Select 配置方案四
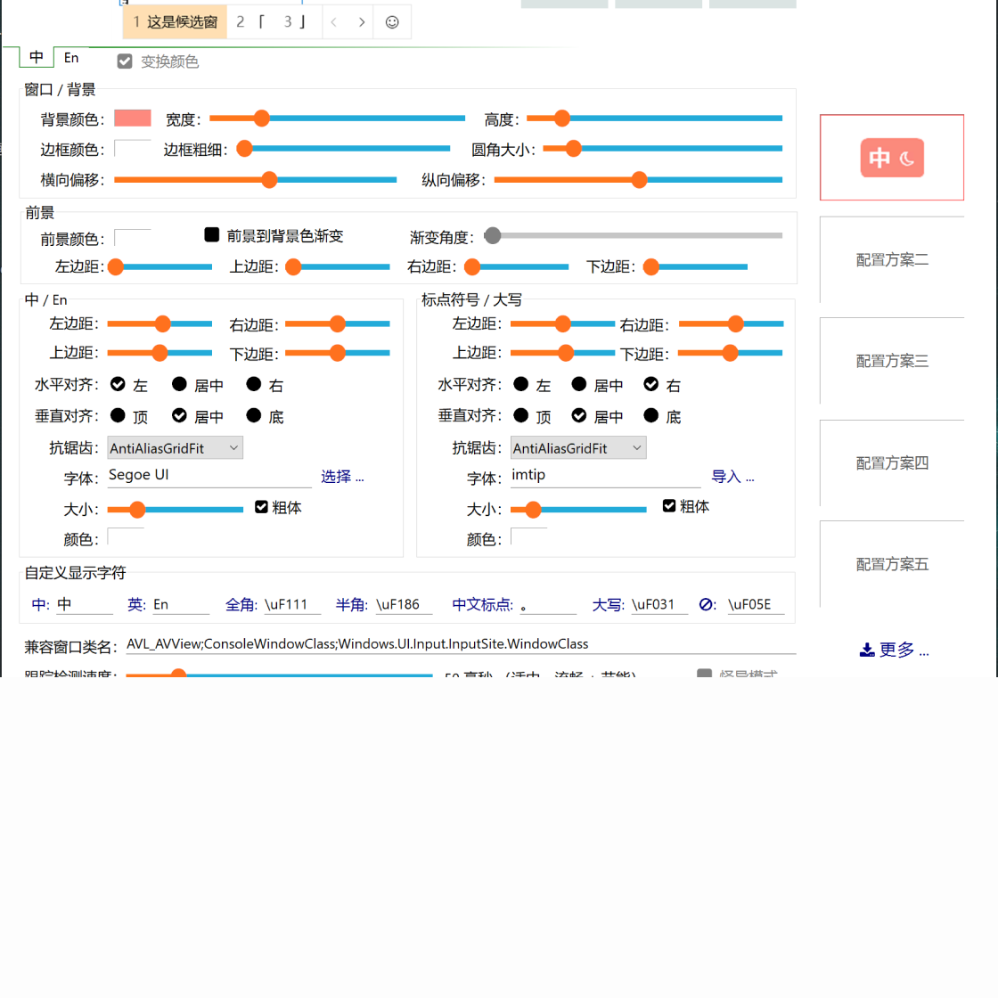The image size is (998, 998). click(x=892, y=462)
